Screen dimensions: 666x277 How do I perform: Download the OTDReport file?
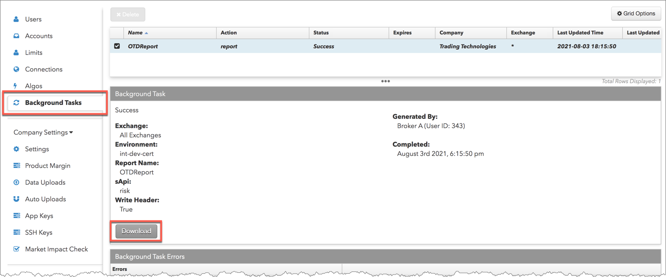(136, 231)
